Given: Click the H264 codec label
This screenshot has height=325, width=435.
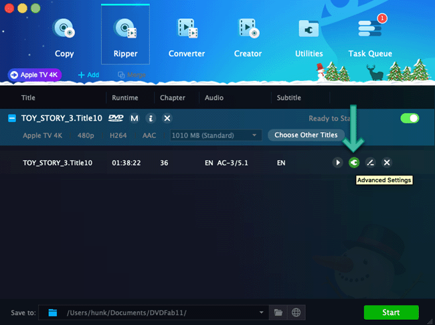Looking at the screenshot, I should 118,135.
